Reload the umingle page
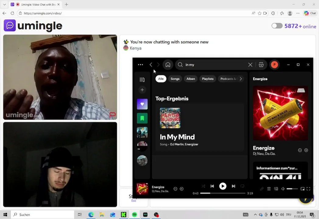Viewport: 319px width, 219px height. pyautogui.click(x=12, y=13)
